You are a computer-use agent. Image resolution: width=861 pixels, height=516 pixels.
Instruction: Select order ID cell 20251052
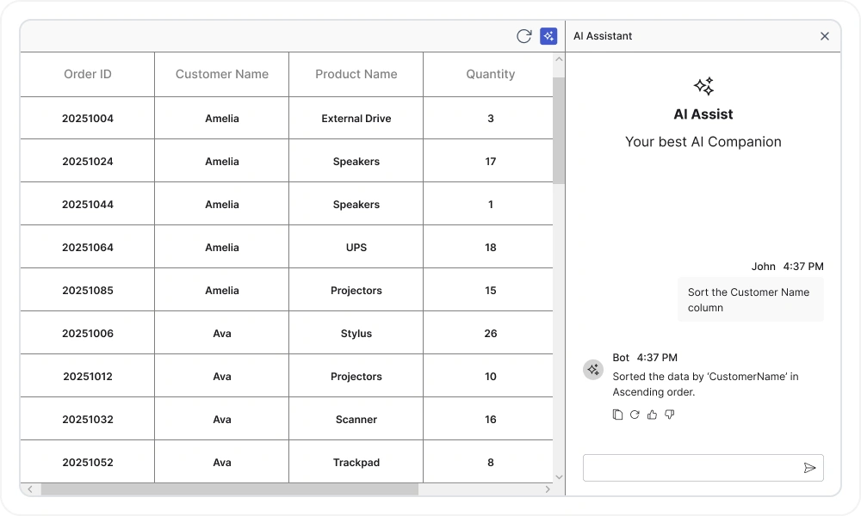point(88,463)
